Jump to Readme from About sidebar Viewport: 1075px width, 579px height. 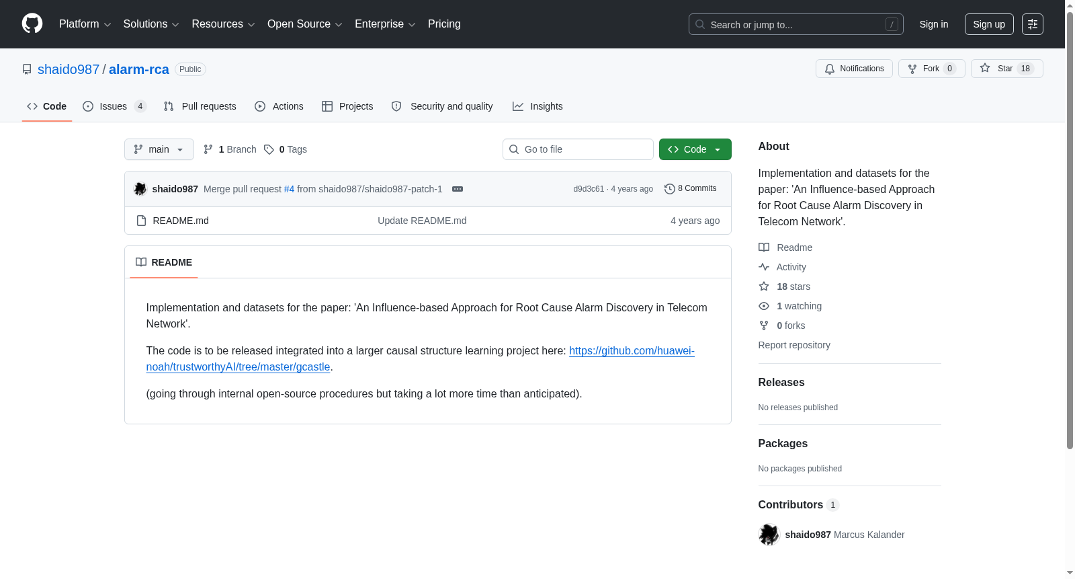785,247
